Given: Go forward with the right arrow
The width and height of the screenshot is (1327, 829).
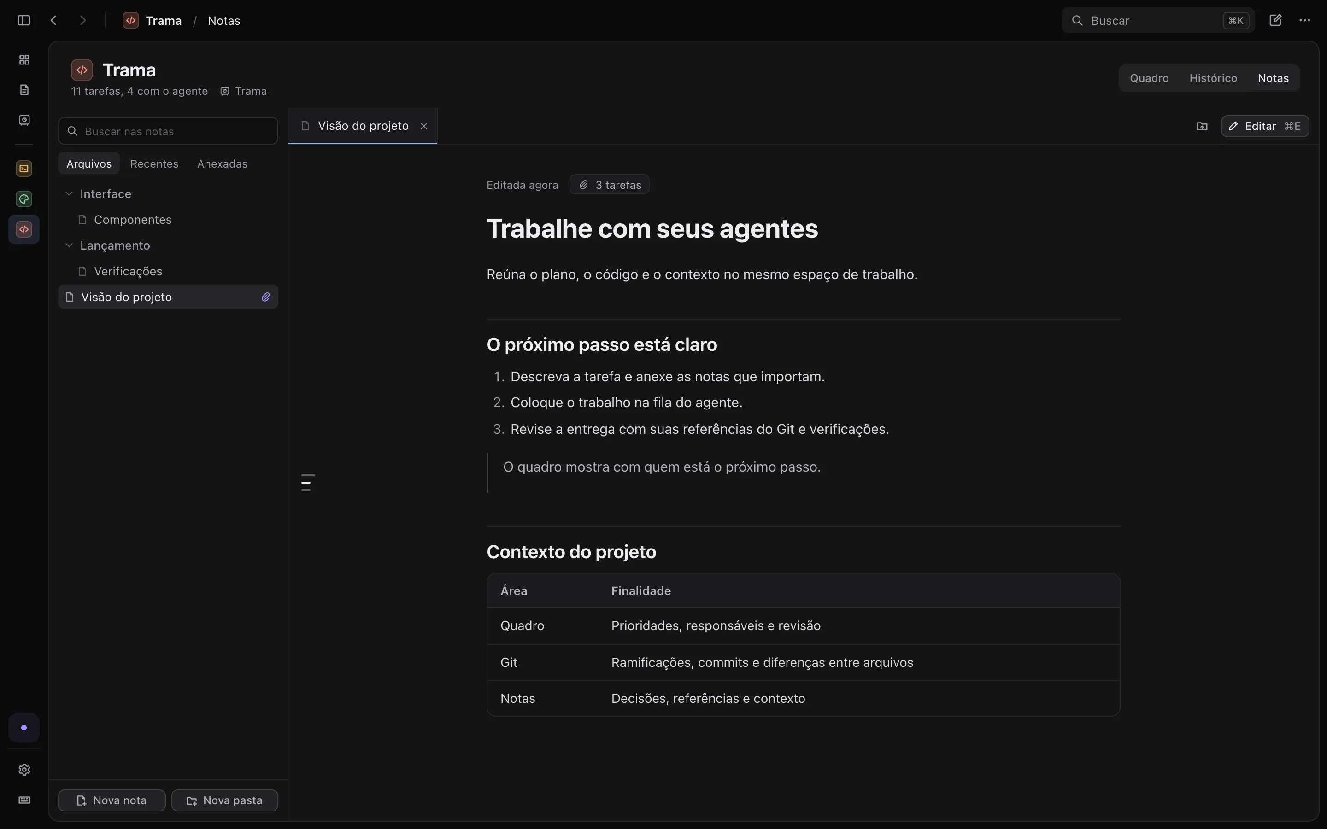Looking at the screenshot, I should pos(83,20).
